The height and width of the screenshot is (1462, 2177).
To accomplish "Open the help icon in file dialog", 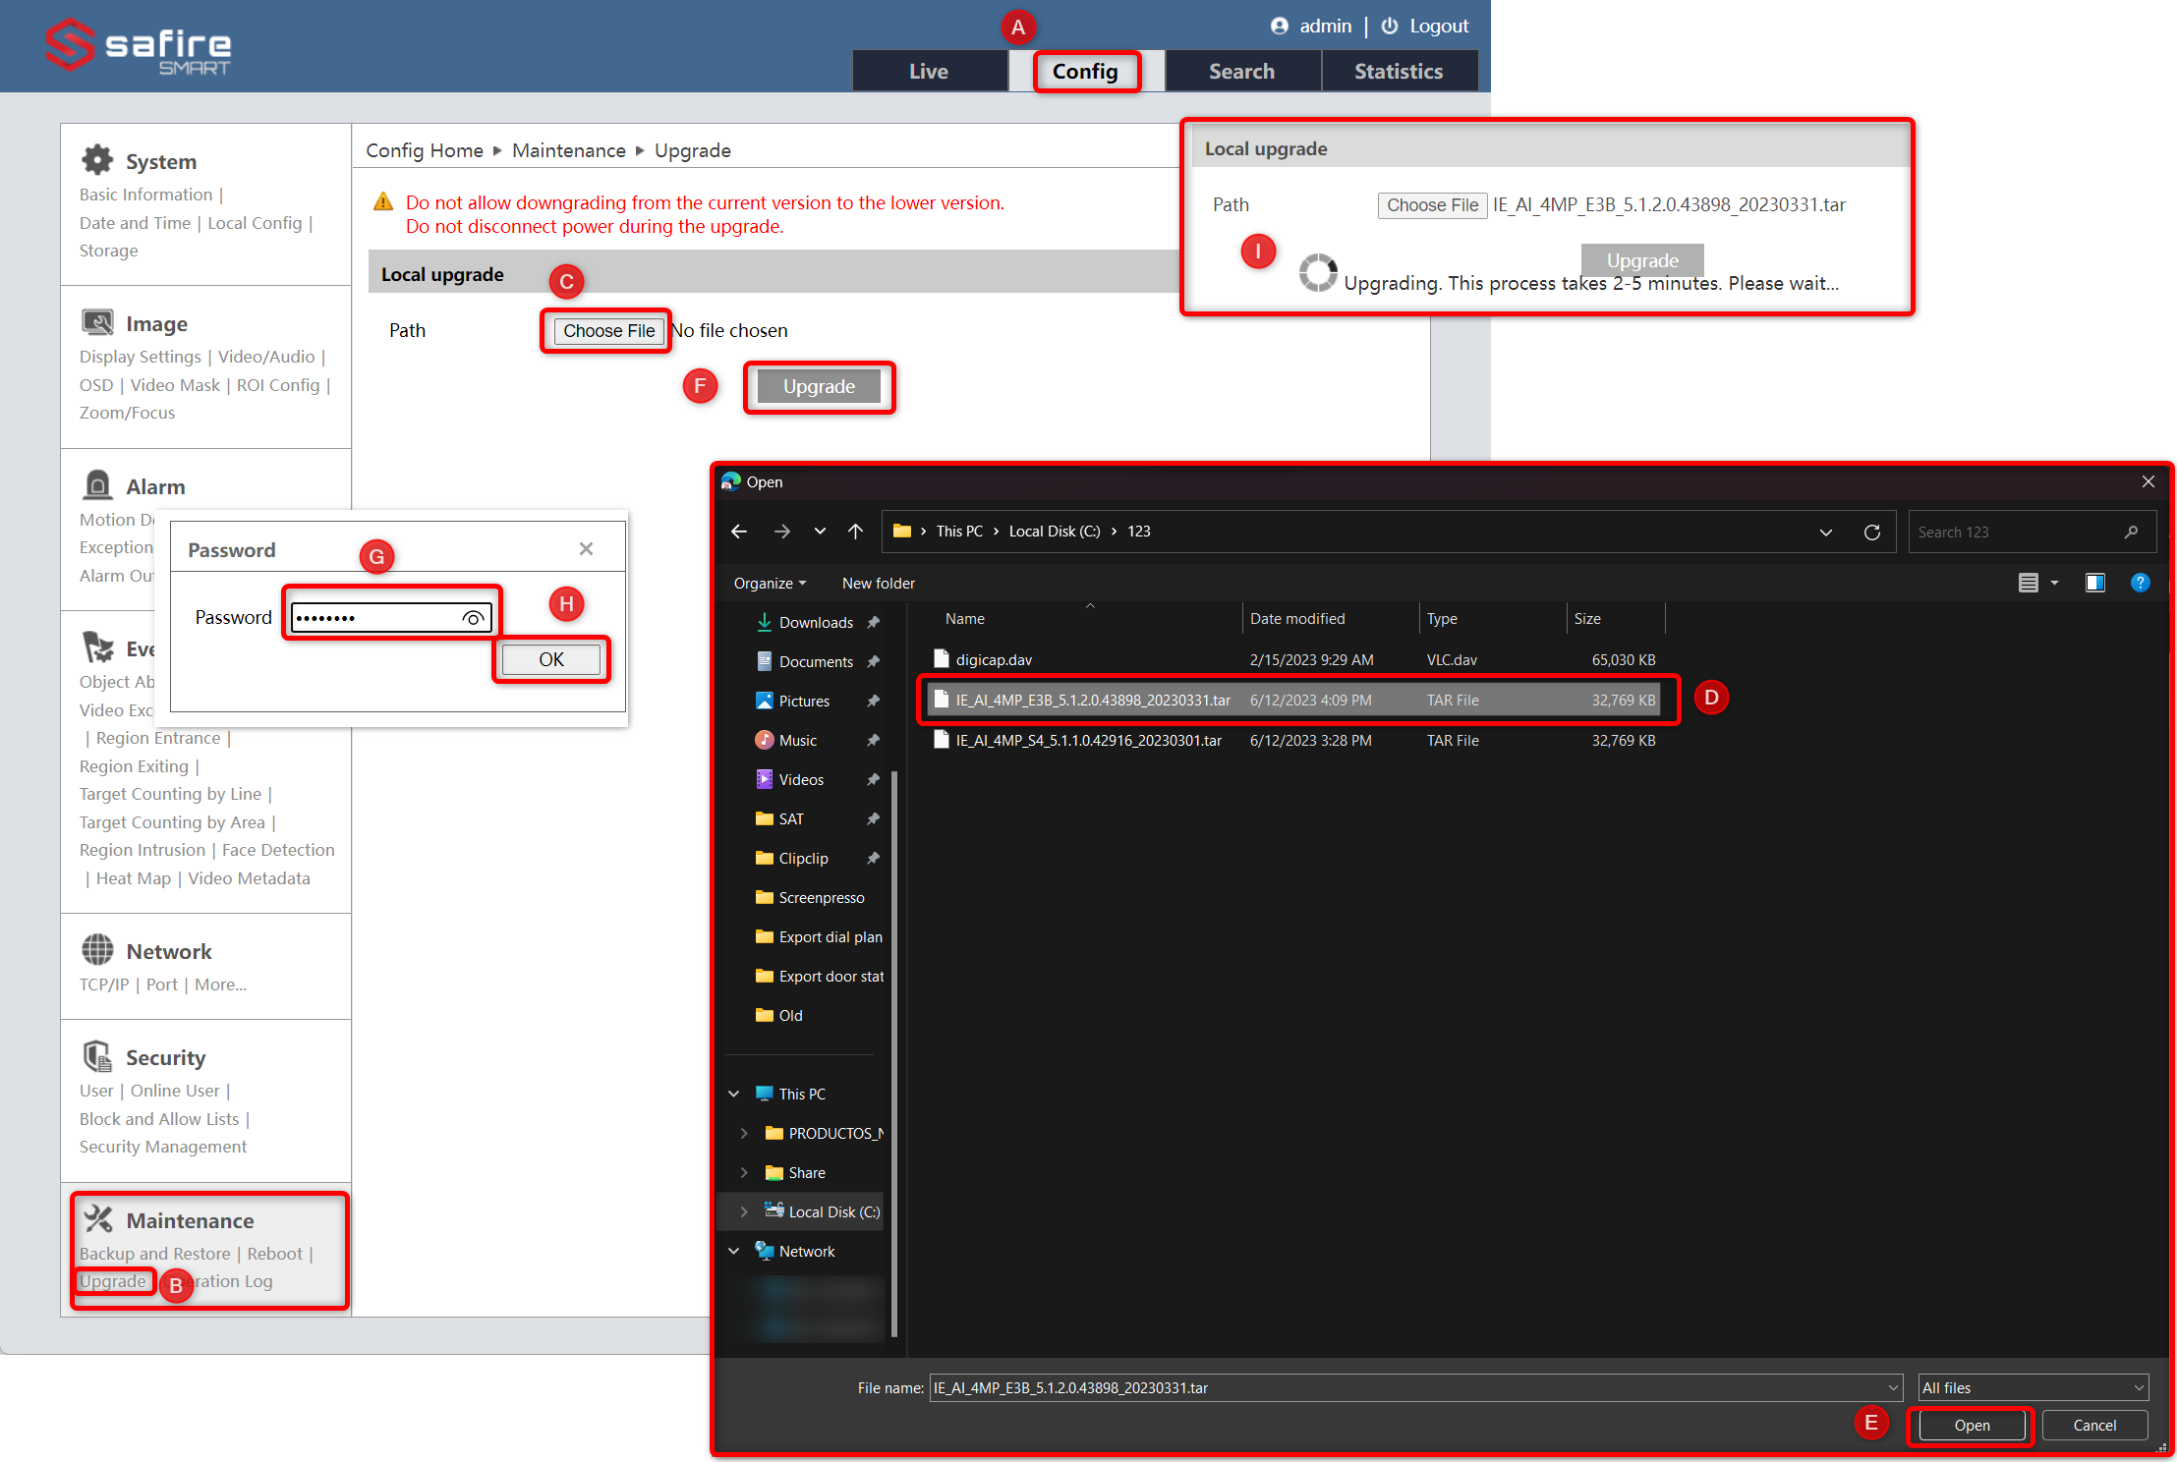I will pos(2140,583).
